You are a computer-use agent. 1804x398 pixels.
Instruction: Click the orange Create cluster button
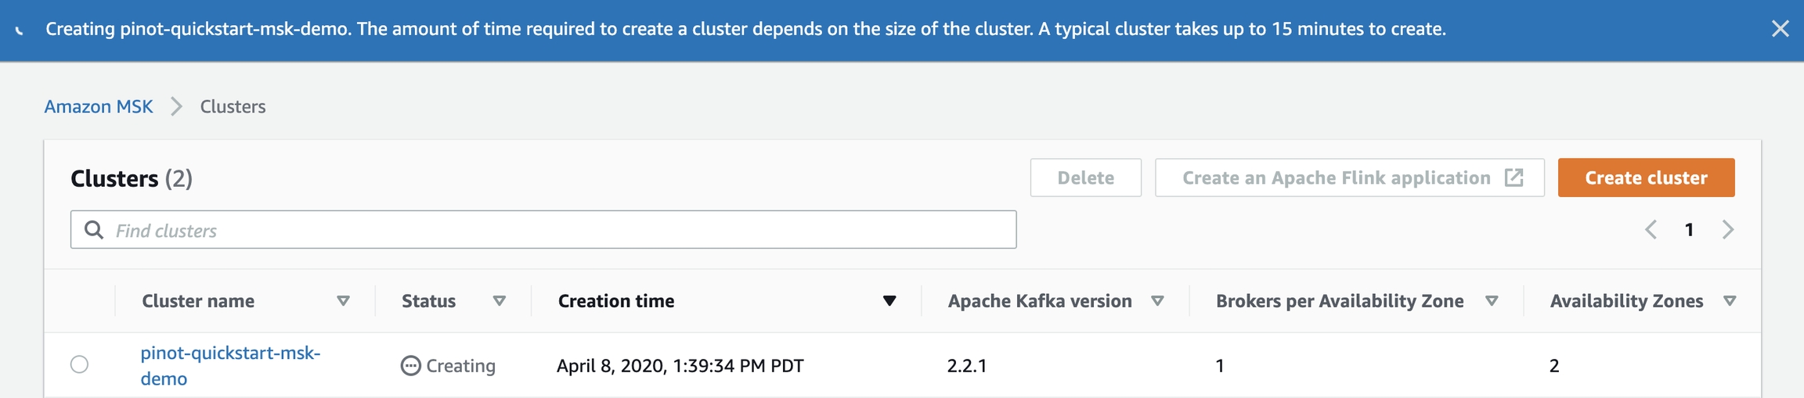point(1646,177)
